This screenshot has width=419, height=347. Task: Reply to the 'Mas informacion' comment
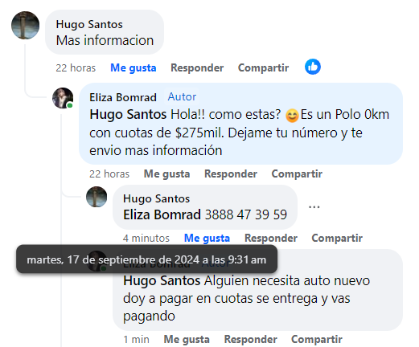point(197,67)
